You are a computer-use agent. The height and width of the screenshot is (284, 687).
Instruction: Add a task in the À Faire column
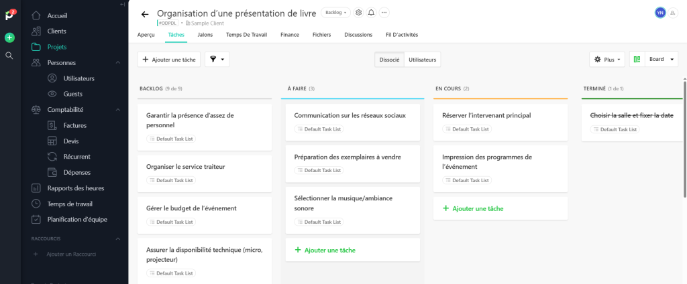click(x=353, y=251)
